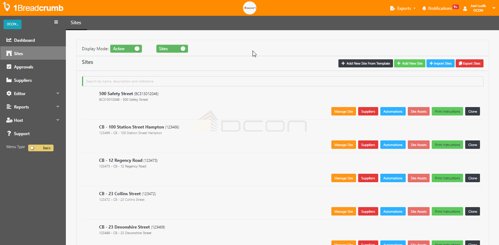Click the Support question mark icon

[x=9, y=133]
